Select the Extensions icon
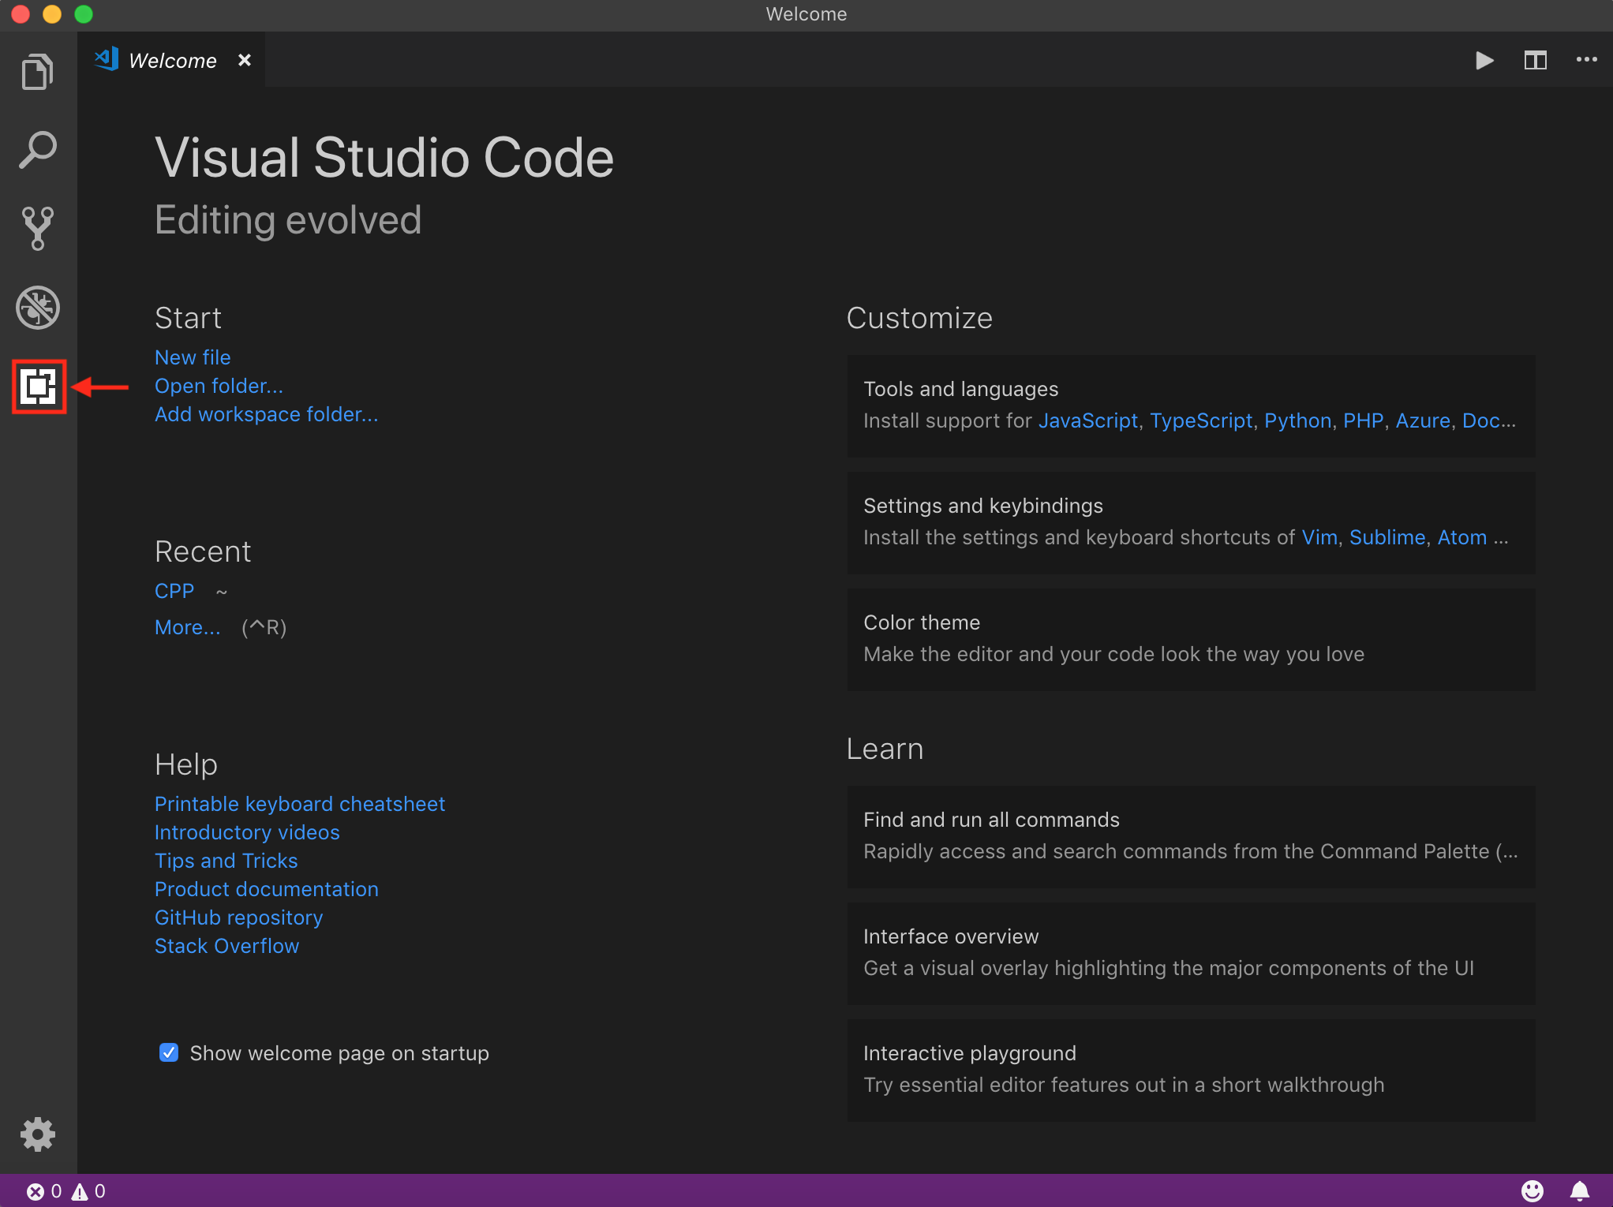Viewport: 1613px width, 1207px height. (37, 387)
